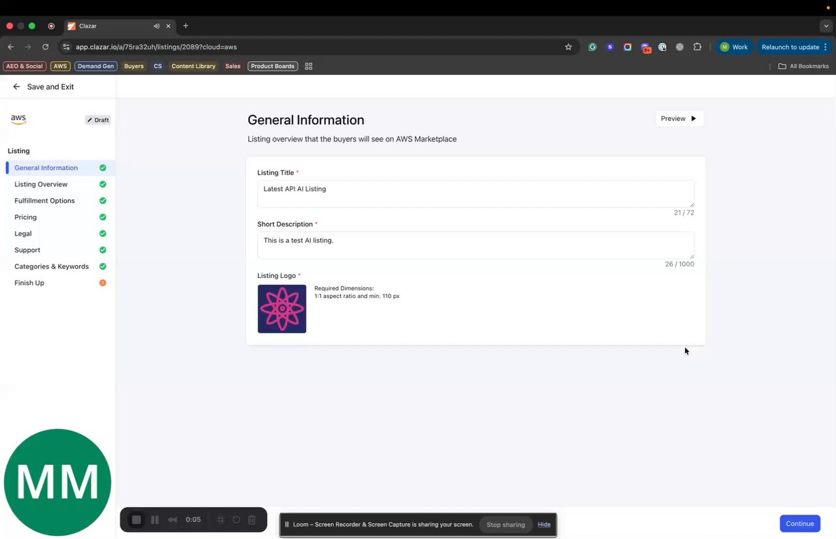Open the CS bookmark folder
Image resolution: width=836 pixels, height=539 pixels.
pos(157,66)
